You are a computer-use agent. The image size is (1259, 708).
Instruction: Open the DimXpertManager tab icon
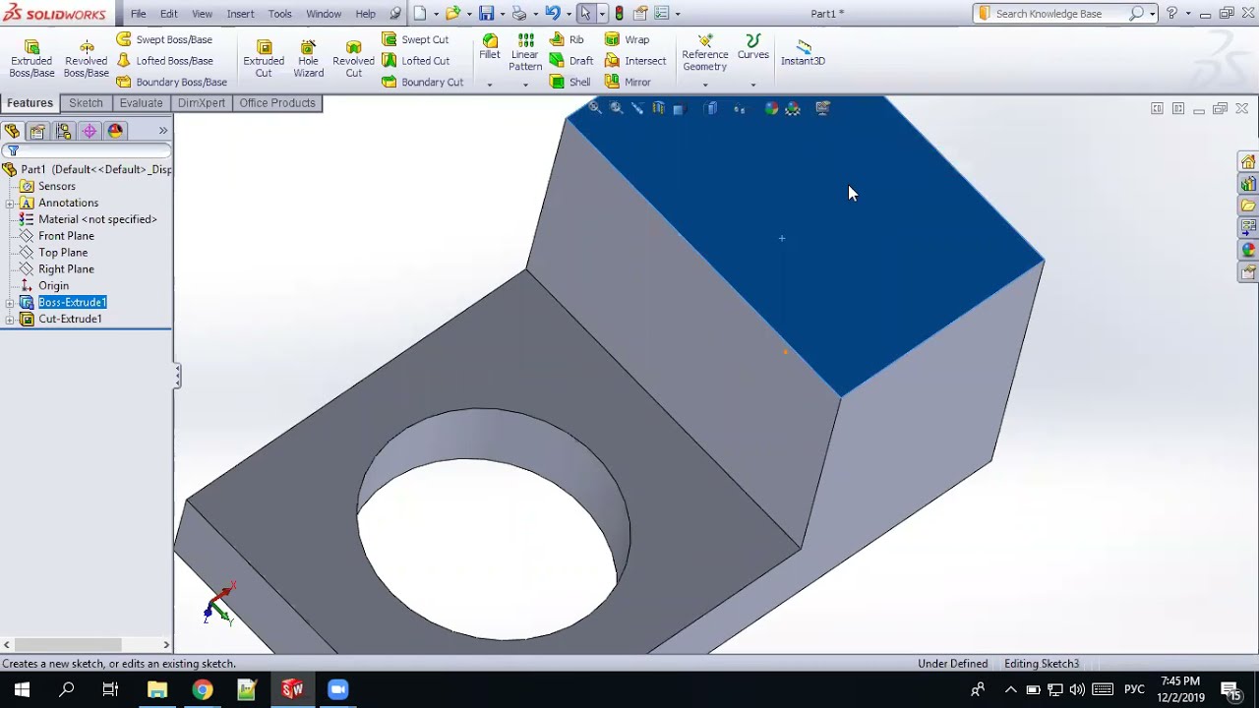click(x=90, y=131)
